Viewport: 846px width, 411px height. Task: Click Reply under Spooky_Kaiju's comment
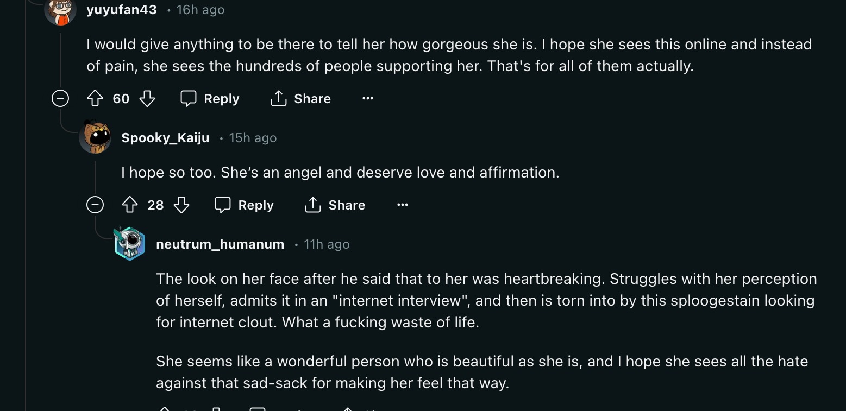coord(245,205)
